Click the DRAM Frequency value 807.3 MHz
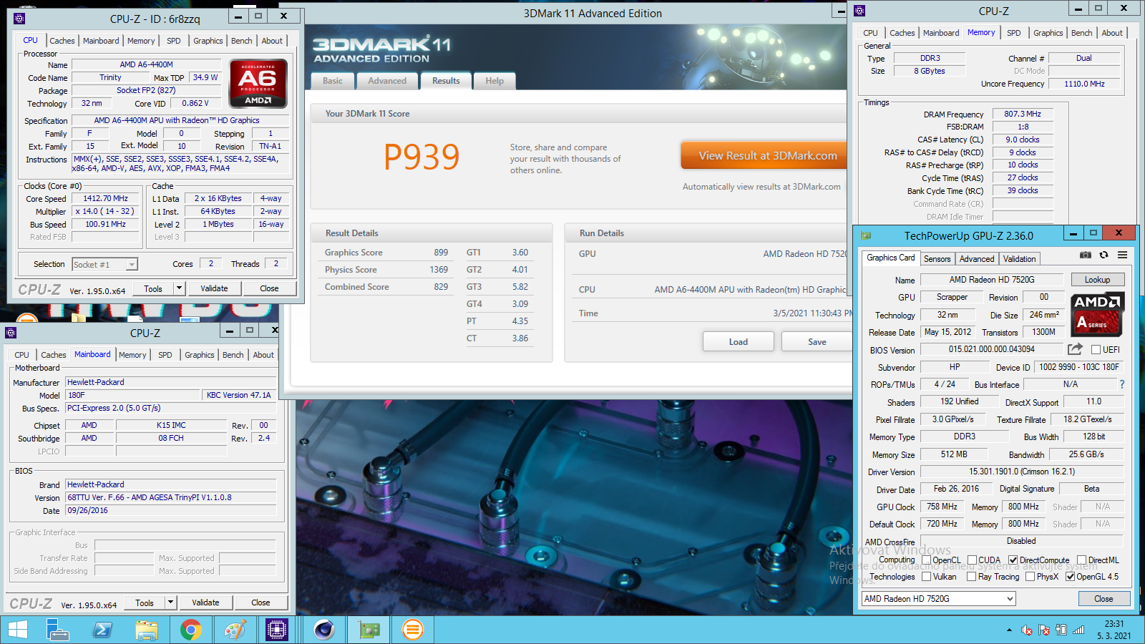This screenshot has width=1145, height=644. point(1023,114)
